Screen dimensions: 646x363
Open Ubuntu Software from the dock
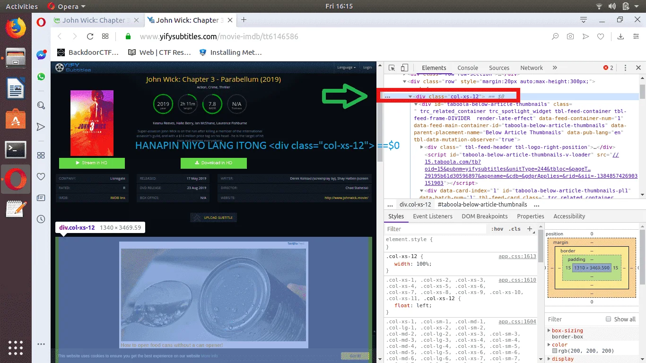[15, 119]
